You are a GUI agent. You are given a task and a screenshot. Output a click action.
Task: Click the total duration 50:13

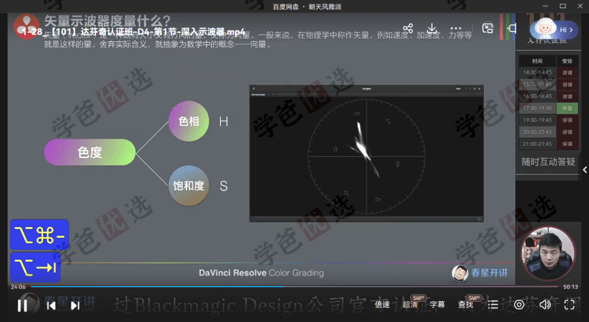pos(570,287)
